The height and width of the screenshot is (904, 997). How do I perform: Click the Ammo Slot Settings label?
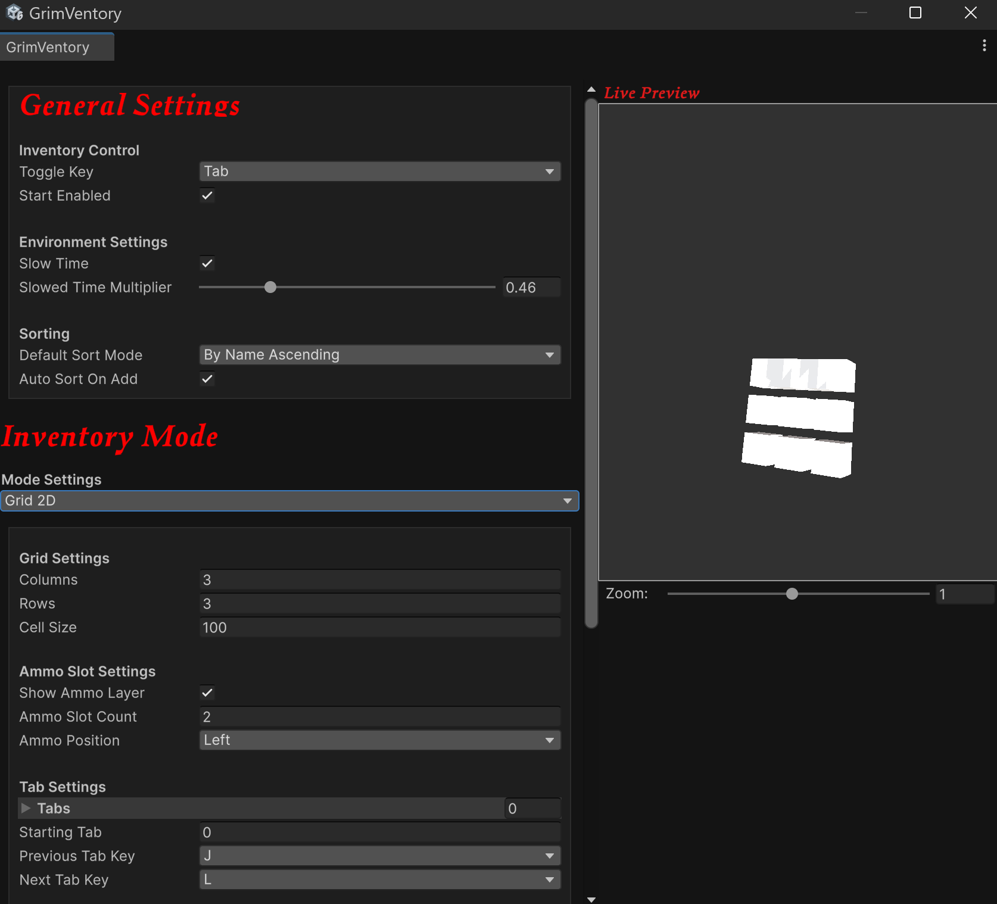pyautogui.click(x=88, y=671)
